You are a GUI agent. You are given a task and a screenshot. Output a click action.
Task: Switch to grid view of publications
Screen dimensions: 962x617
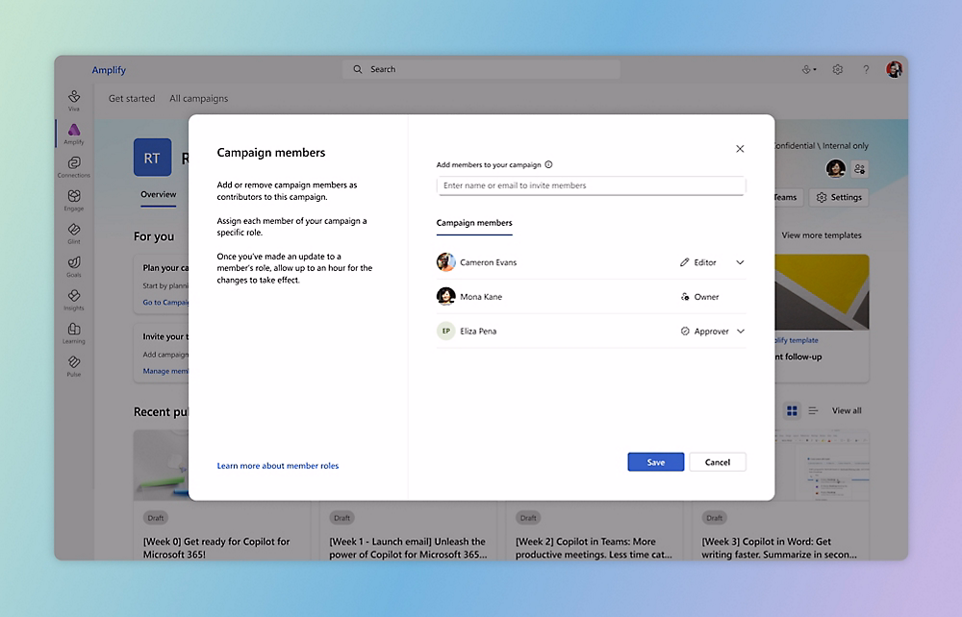[x=792, y=410]
